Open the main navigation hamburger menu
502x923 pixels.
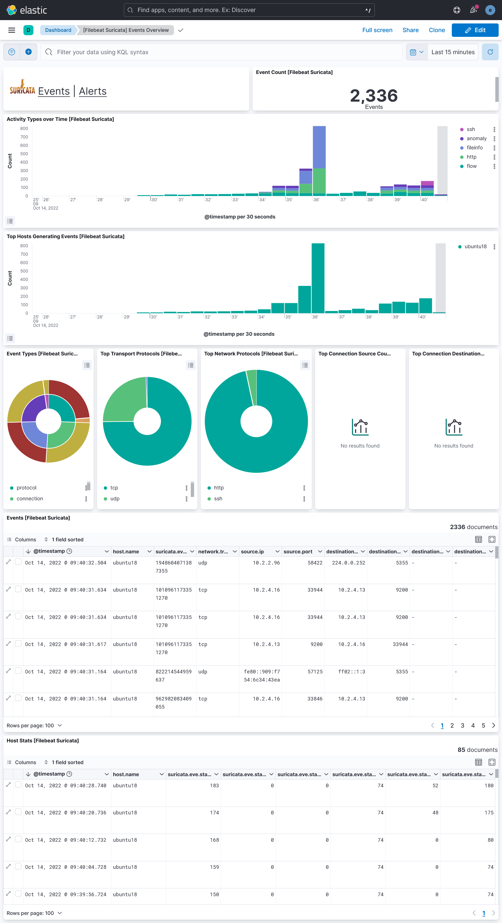tap(11, 30)
